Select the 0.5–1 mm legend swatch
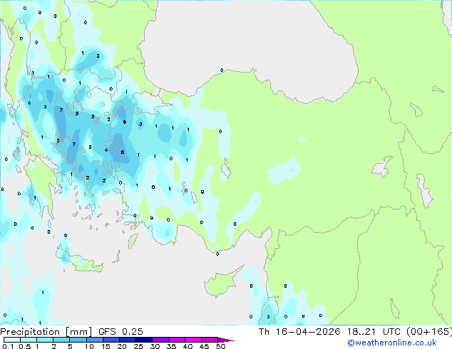Screen dimensions: 452x349 point(29,340)
